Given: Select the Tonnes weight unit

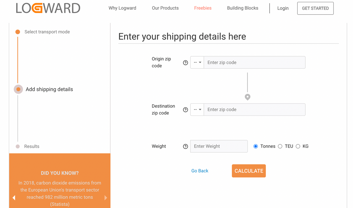Looking at the screenshot, I should (x=256, y=146).
